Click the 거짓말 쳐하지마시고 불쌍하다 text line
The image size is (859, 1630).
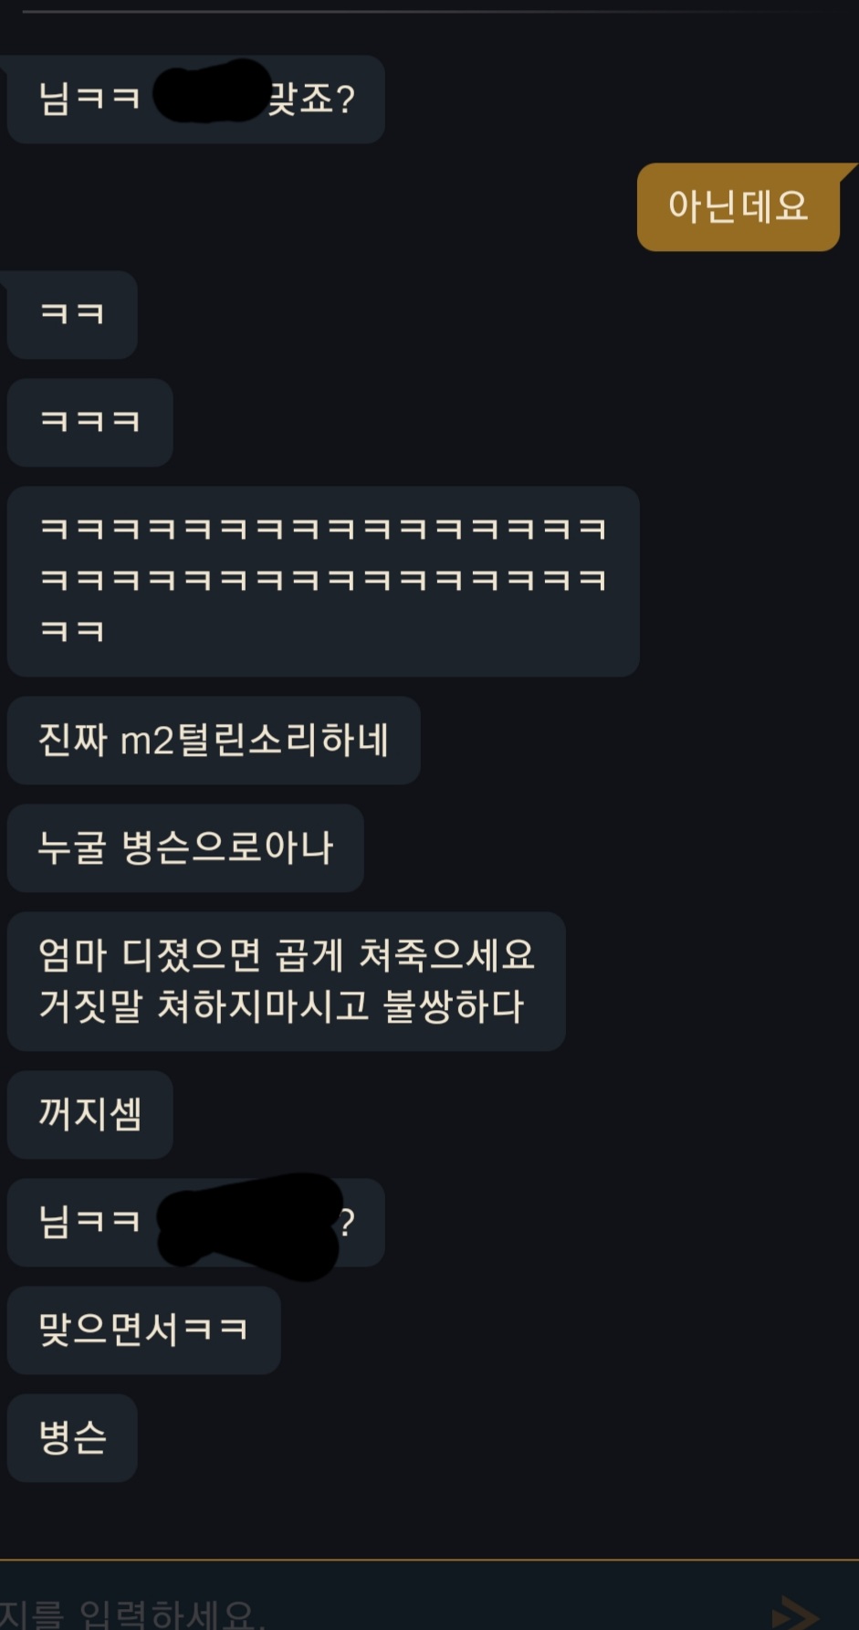coord(281,1007)
